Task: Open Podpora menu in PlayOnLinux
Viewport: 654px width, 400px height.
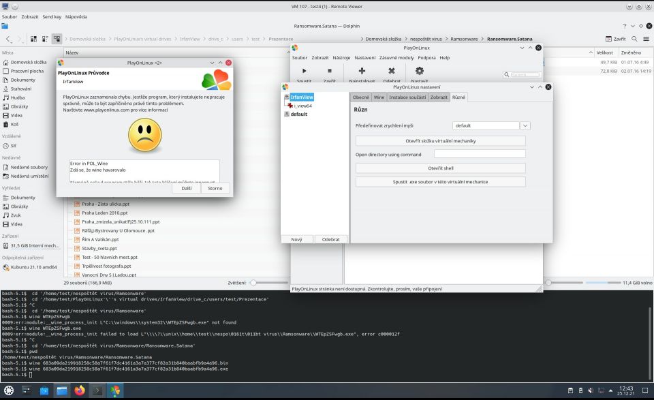Action: pyautogui.click(x=426, y=57)
